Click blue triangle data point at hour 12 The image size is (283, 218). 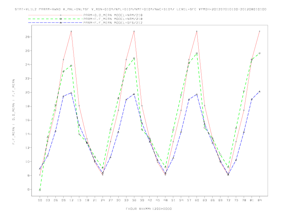pyautogui.click(x=71, y=93)
